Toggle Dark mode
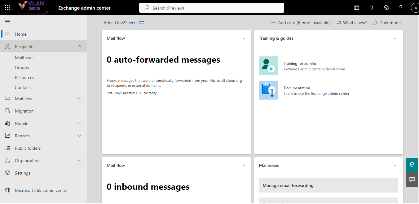The width and height of the screenshot is (419, 204). click(x=386, y=23)
